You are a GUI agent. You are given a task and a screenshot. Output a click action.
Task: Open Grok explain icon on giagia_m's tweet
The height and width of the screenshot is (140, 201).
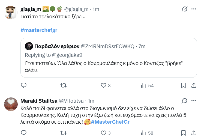click(x=185, y=9)
